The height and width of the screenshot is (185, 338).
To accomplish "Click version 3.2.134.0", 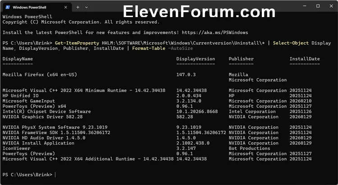I will point(189,101).
